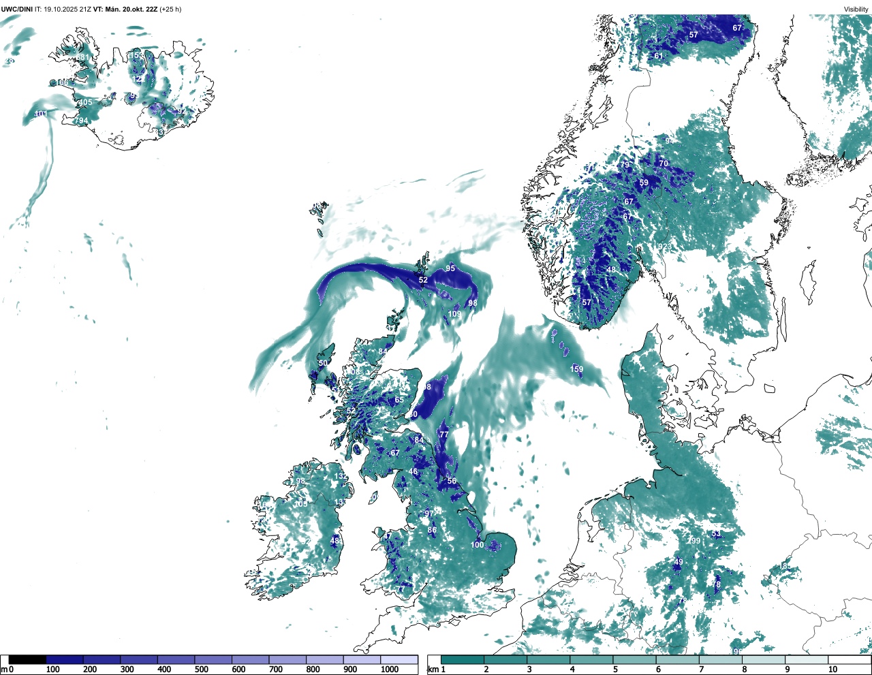Click the 109 visibility value on the map
872x675 pixels.
[454, 314]
